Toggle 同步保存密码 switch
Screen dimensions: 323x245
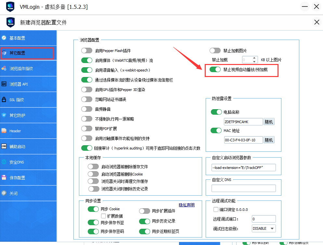point(93,231)
